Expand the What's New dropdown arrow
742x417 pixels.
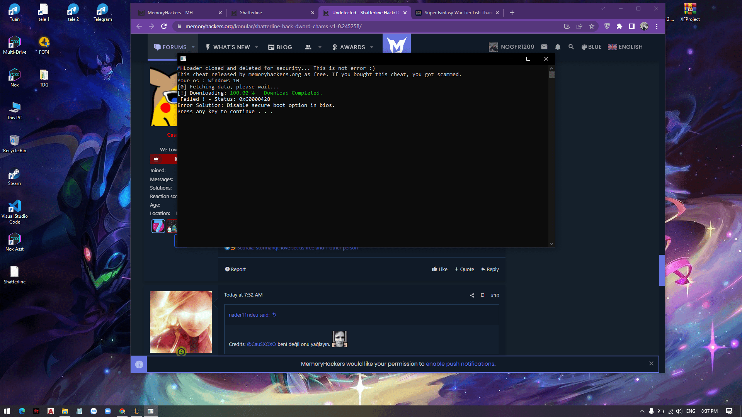[256, 47]
